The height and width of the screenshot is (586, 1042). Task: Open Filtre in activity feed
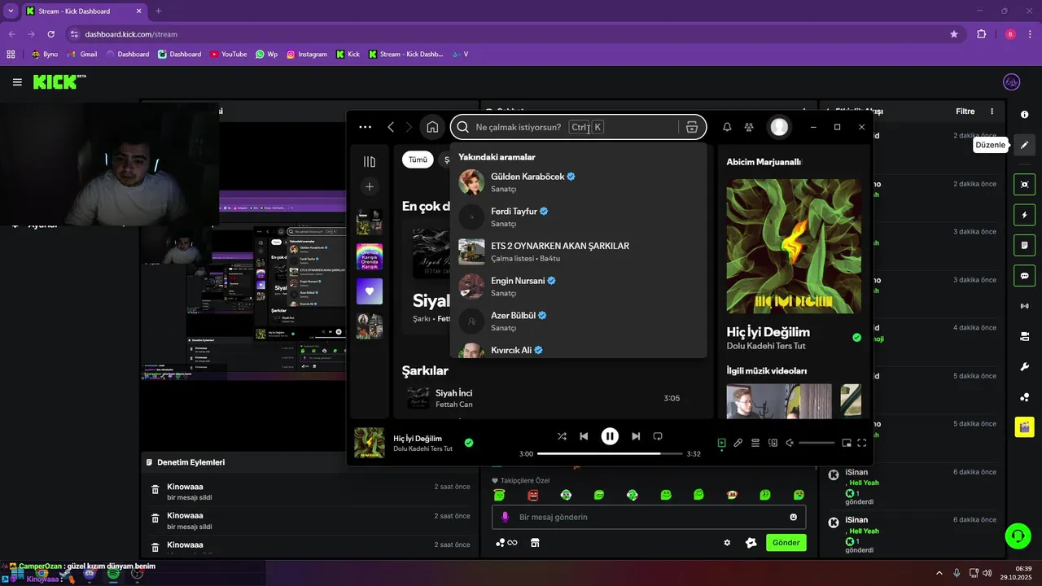pos(965,111)
